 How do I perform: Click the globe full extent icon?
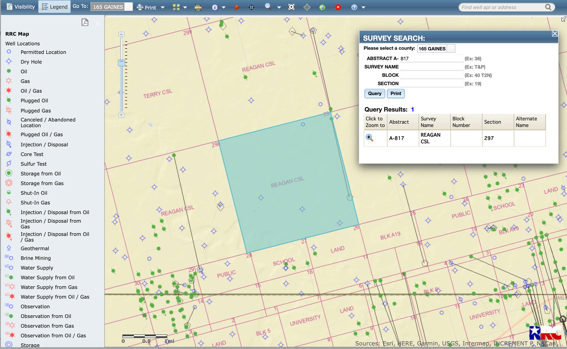pos(322,7)
